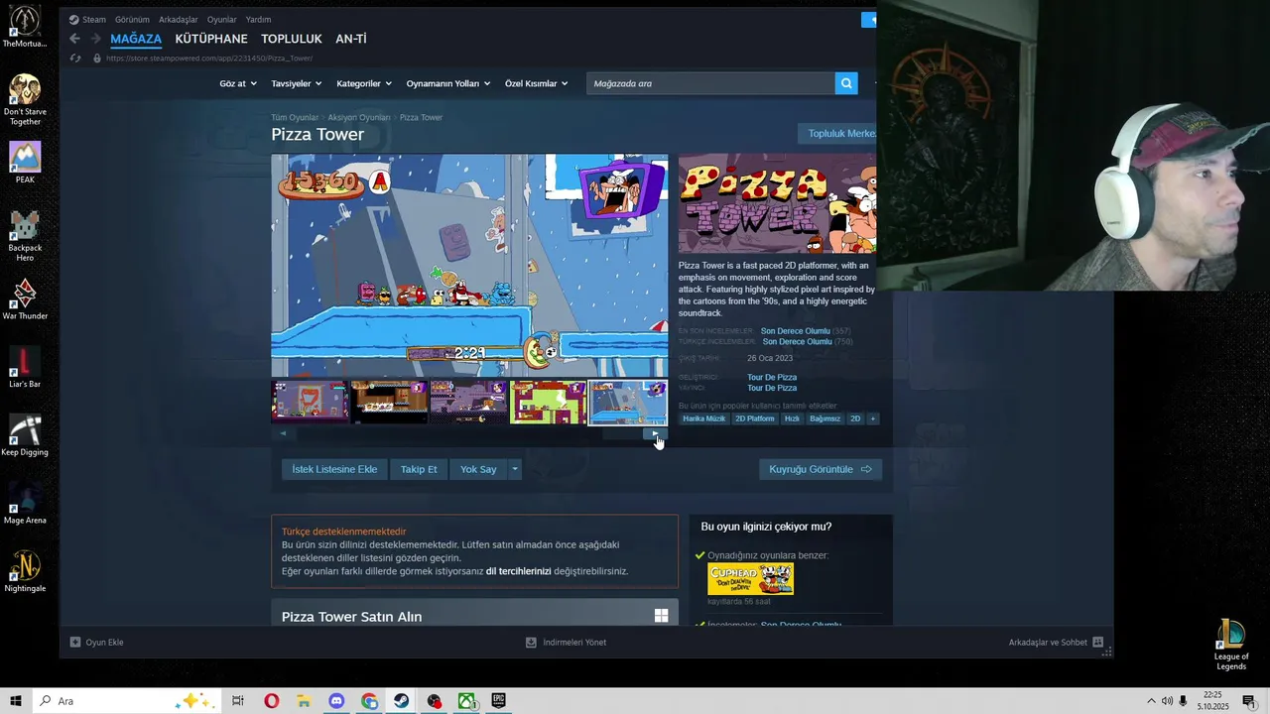The height and width of the screenshot is (714, 1270).
Task: Open Oyunlar menu
Action: pyautogui.click(x=222, y=19)
